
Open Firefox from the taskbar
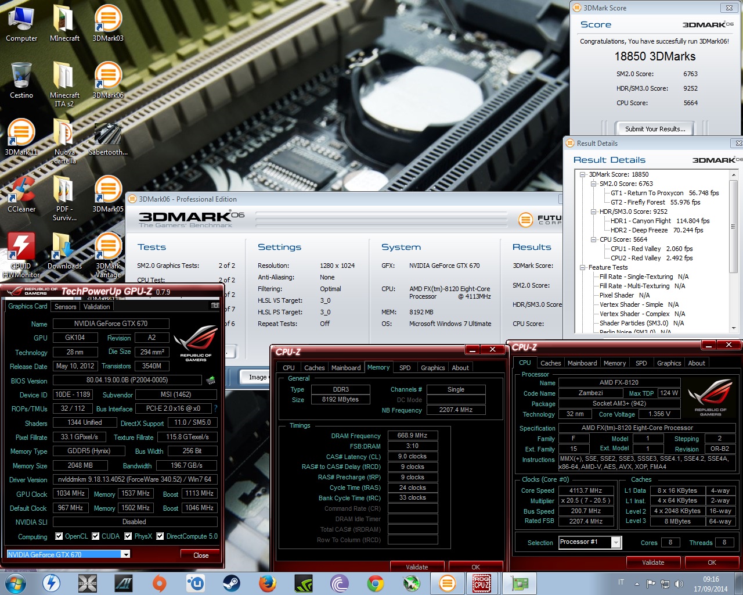[268, 583]
